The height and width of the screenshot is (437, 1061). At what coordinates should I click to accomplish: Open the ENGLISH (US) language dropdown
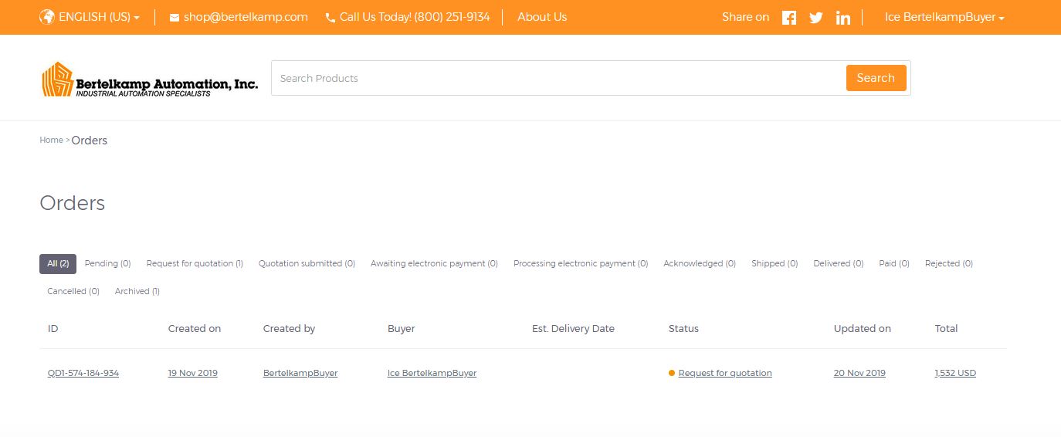coord(90,17)
